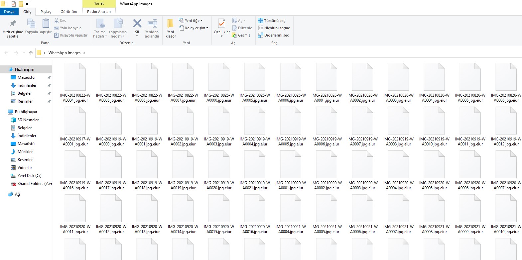Click the WhatsApp Images breadcrumb
This screenshot has height=260, width=522.
click(65, 53)
